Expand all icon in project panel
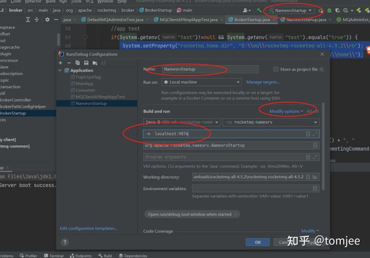370x258 pixels. click(28, 20)
